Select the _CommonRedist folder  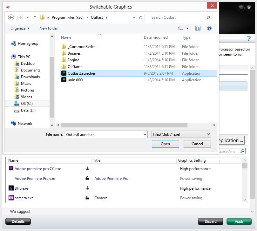82,47
